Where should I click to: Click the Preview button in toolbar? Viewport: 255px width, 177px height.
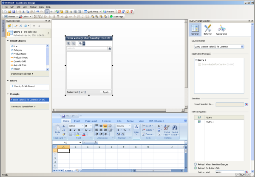point(109,12)
